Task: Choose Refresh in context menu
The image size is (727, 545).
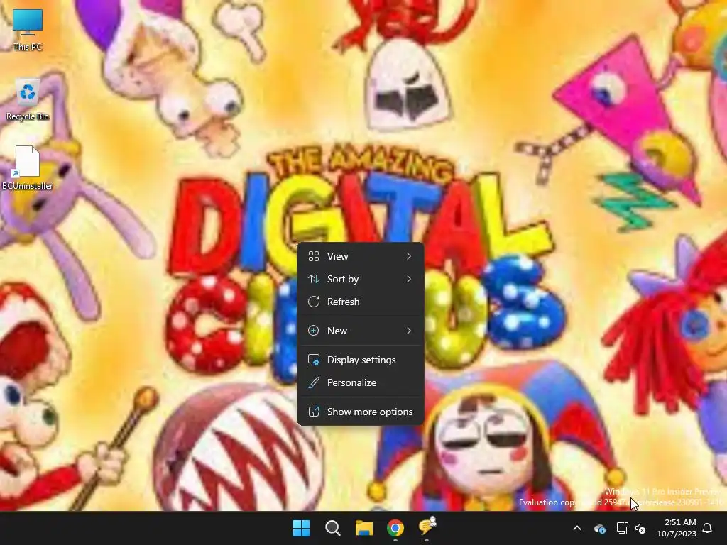Action: (x=360, y=302)
